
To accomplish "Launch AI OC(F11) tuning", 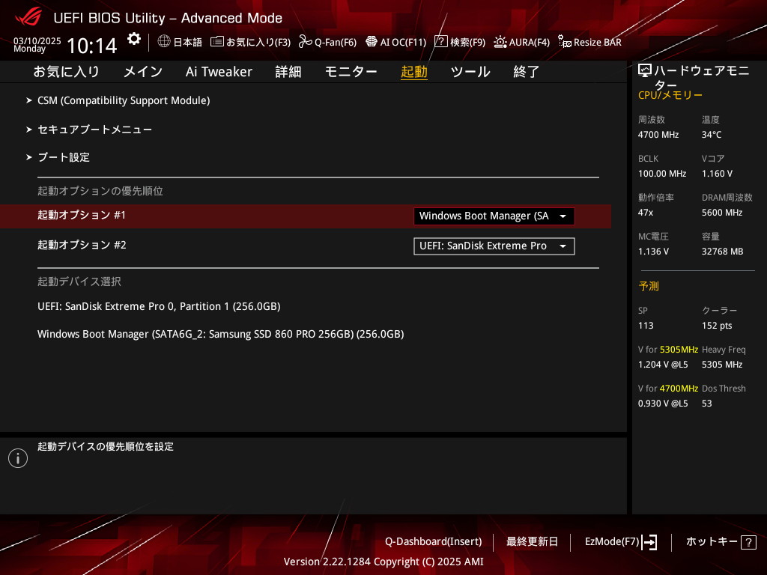I will (x=395, y=42).
